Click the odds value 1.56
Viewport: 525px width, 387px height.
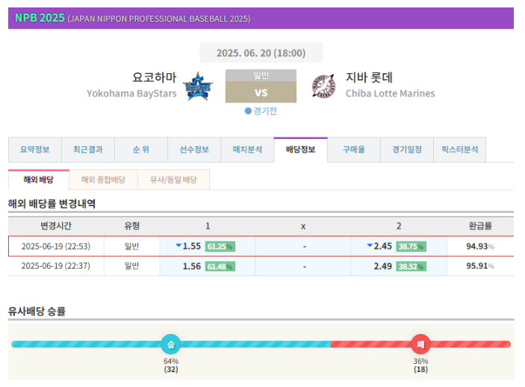(191, 267)
